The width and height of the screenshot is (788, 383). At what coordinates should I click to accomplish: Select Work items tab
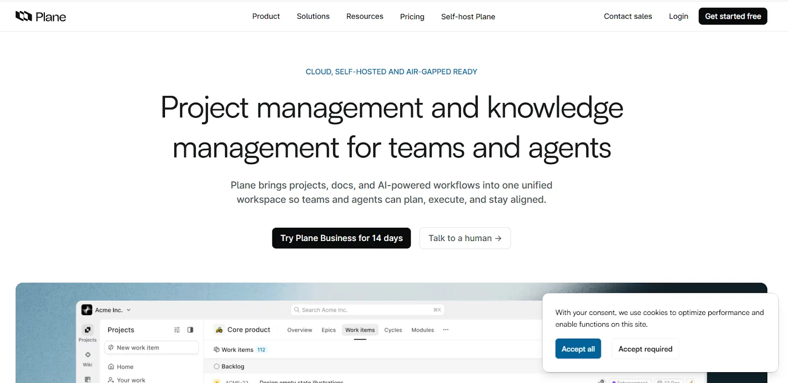(x=360, y=330)
